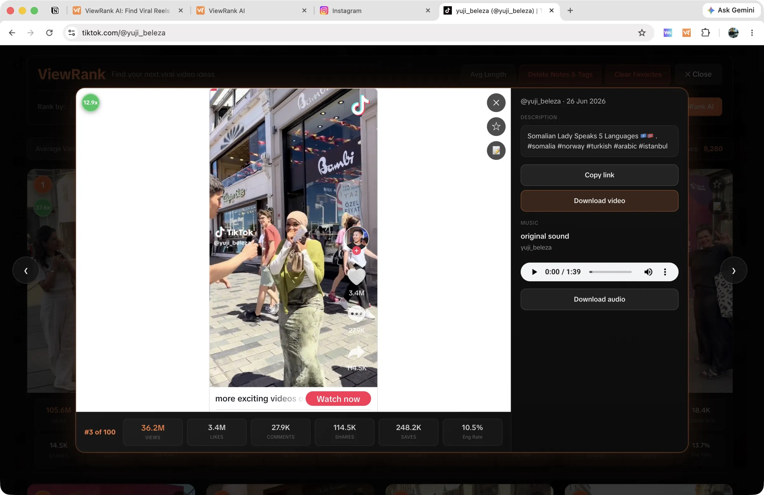Click the TikTok heart like icon
This screenshot has width=764, height=495.
click(357, 276)
